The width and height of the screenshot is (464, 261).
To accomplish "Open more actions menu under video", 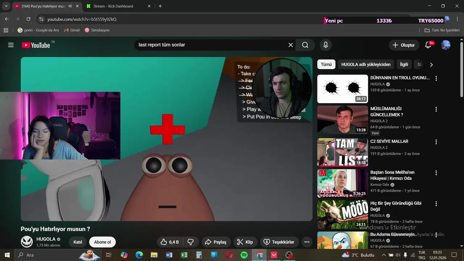I will (307, 242).
